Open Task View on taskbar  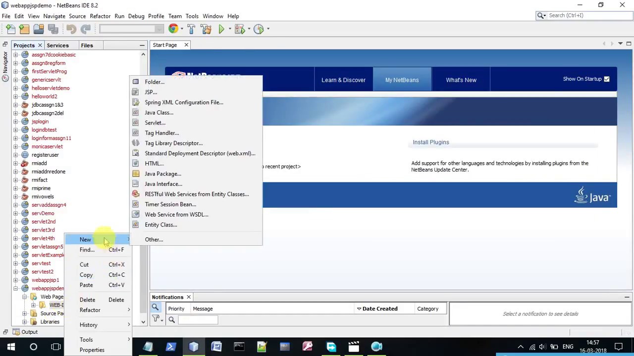tap(56, 347)
